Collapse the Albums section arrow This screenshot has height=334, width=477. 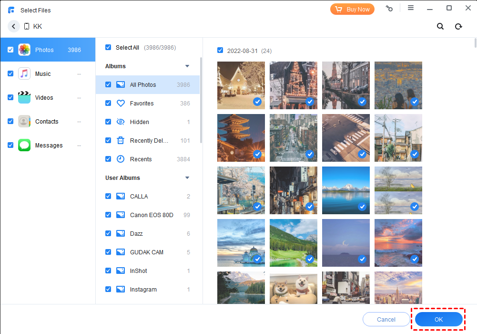coord(187,66)
